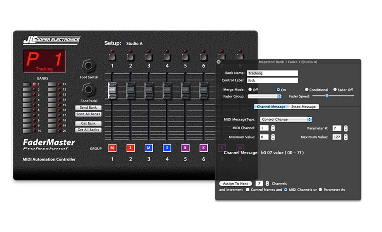Click the square button above fader 1
382x232 pixels.
[x=112, y=58]
